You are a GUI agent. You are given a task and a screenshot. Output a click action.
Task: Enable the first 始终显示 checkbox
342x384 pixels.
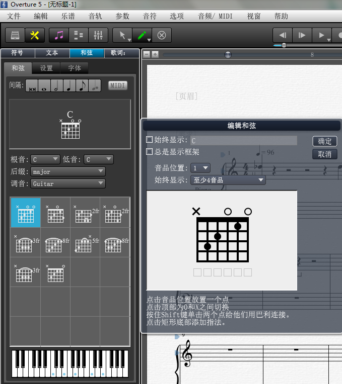click(x=149, y=140)
